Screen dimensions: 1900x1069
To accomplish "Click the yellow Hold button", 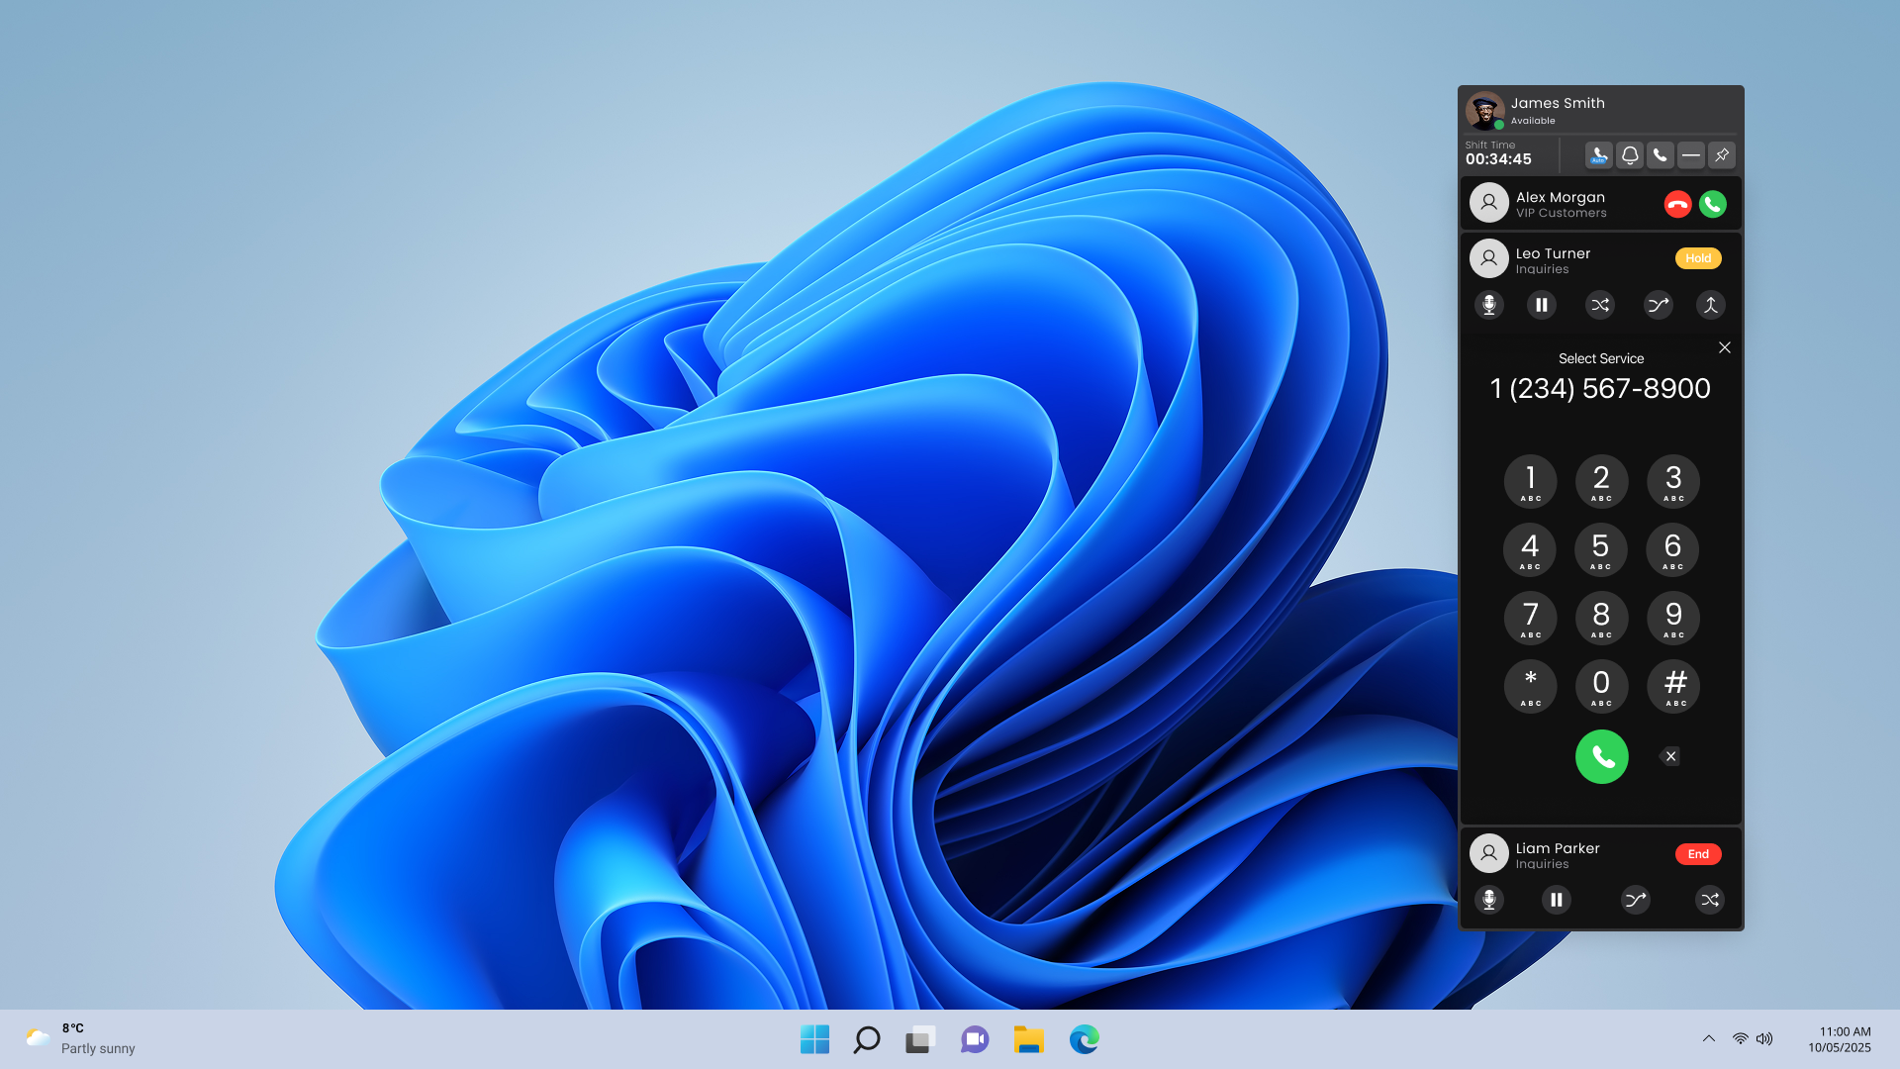I will [1698, 258].
